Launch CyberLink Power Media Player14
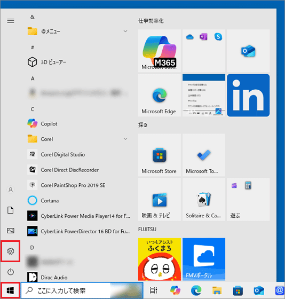Viewport: 285px width, 299px height. [x=78, y=216]
